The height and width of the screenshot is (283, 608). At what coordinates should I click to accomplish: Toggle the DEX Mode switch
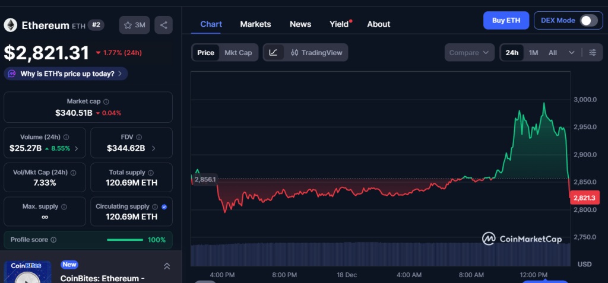[588, 21]
